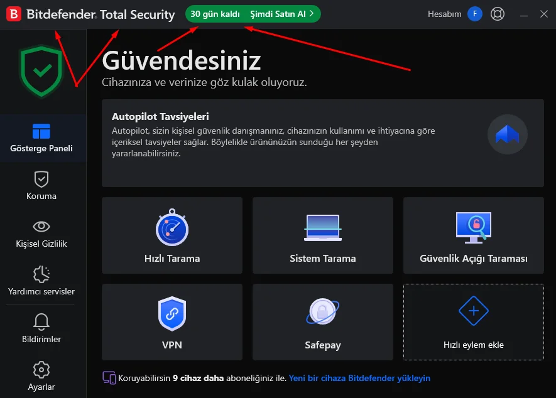Click the green shield status icon
Image resolution: width=556 pixels, height=398 pixels.
(x=41, y=71)
